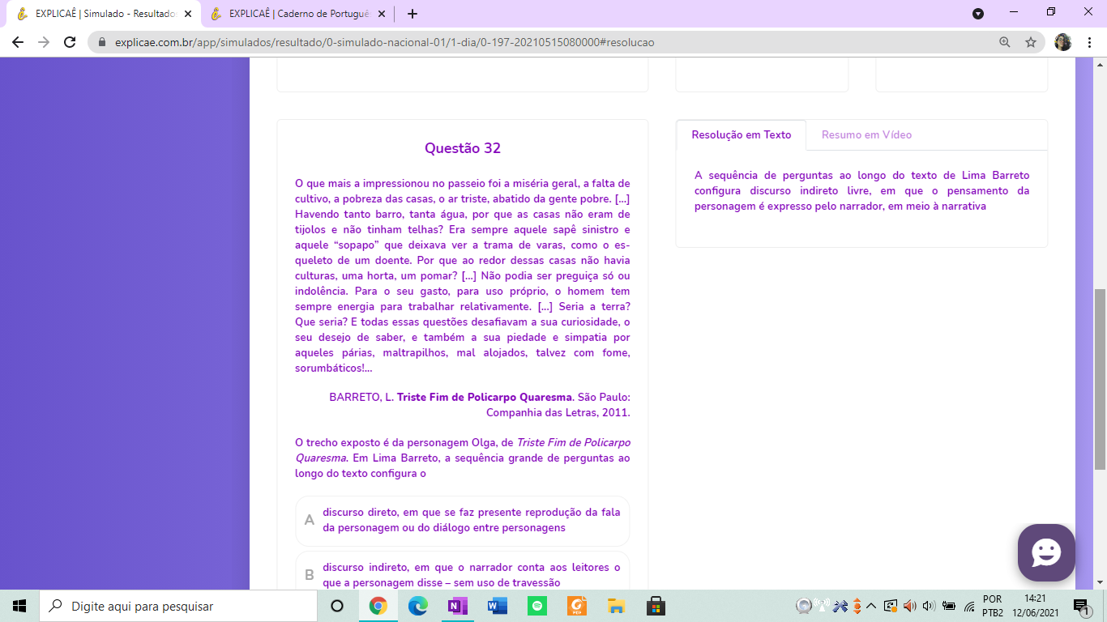Switch to Caderno de Português browser tab
The width and height of the screenshot is (1107, 622).
(x=298, y=14)
